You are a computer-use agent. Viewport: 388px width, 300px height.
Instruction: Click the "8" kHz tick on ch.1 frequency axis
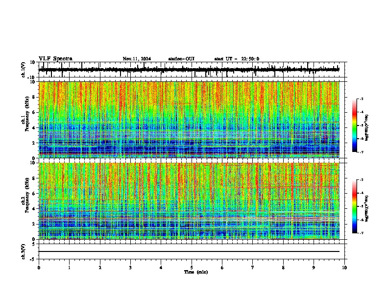[x=34, y=97]
